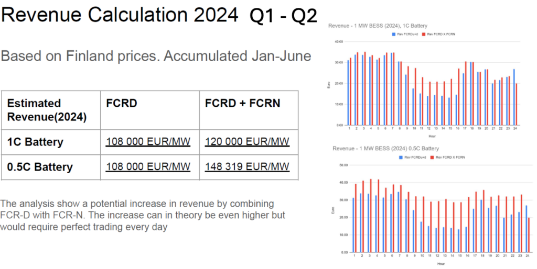Click red legend swatch in 0.5C Battery chart
Viewport: 537px width, 269px height.
[x=431, y=157]
